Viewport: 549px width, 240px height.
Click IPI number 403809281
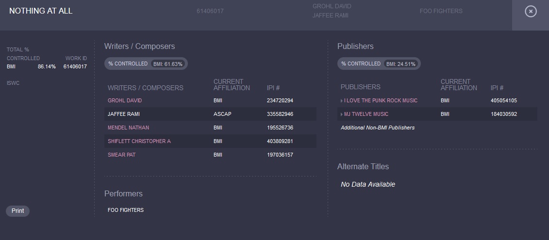pos(280,142)
